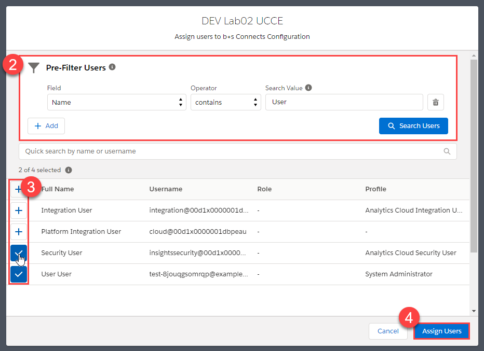Screen dimensions: 484x351
Task: Deselect the User User row
Action: tap(19, 274)
